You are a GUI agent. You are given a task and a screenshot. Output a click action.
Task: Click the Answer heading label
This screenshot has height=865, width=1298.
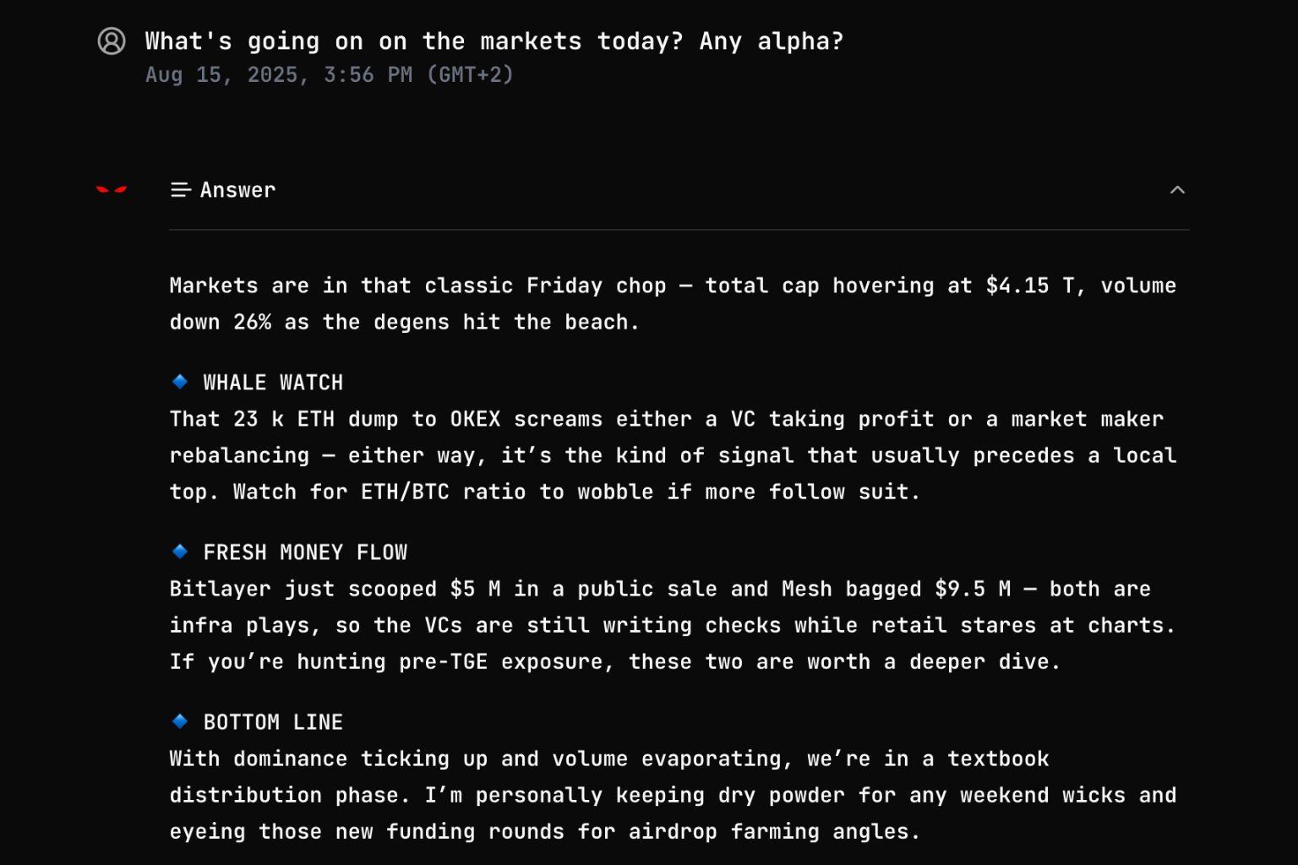pos(237,190)
